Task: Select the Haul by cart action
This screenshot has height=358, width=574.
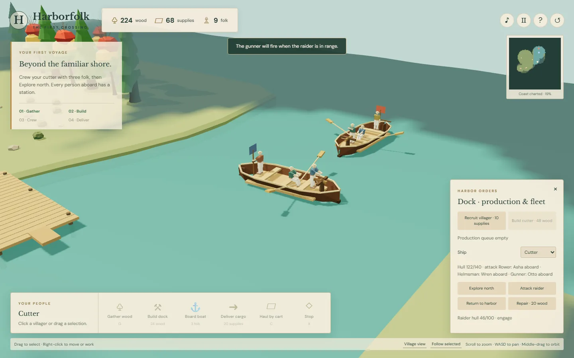Action: click(x=271, y=313)
